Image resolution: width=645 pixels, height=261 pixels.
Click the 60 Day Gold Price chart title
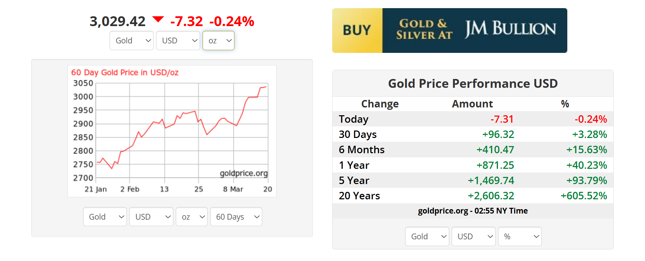pos(125,73)
